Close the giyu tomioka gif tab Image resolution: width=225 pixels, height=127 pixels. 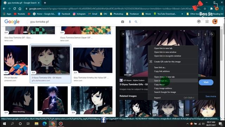point(39,3)
